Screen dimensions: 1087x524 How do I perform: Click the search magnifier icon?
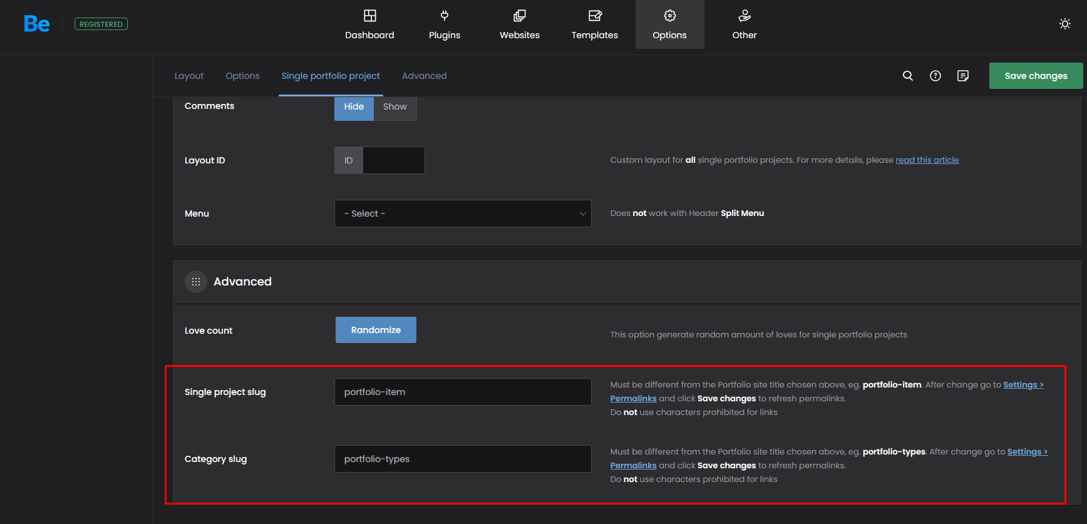[x=907, y=76]
